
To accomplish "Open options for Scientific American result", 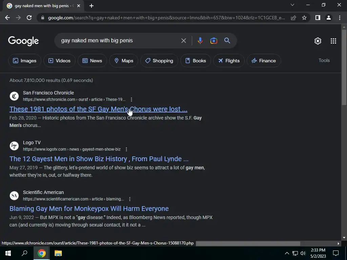I will tap(130, 199).
